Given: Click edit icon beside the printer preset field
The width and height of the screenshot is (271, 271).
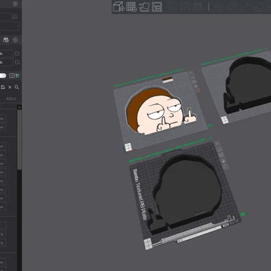Looking at the screenshot, I should pos(15,16).
